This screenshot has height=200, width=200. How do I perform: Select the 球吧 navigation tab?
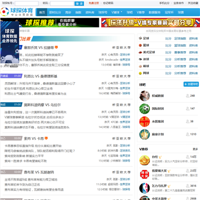pyautogui.click(x=129, y=12)
